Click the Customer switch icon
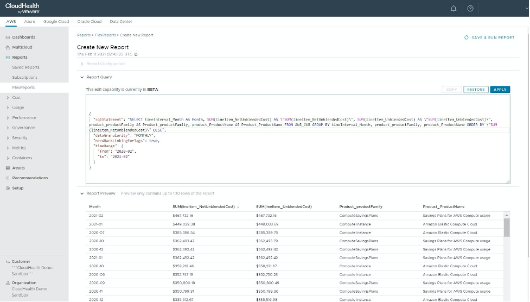The height and width of the screenshot is (302, 530). (x=8, y=262)
